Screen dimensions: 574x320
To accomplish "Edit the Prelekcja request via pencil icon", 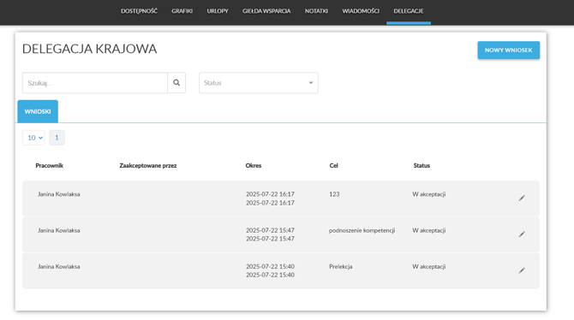I will (522, 270).
